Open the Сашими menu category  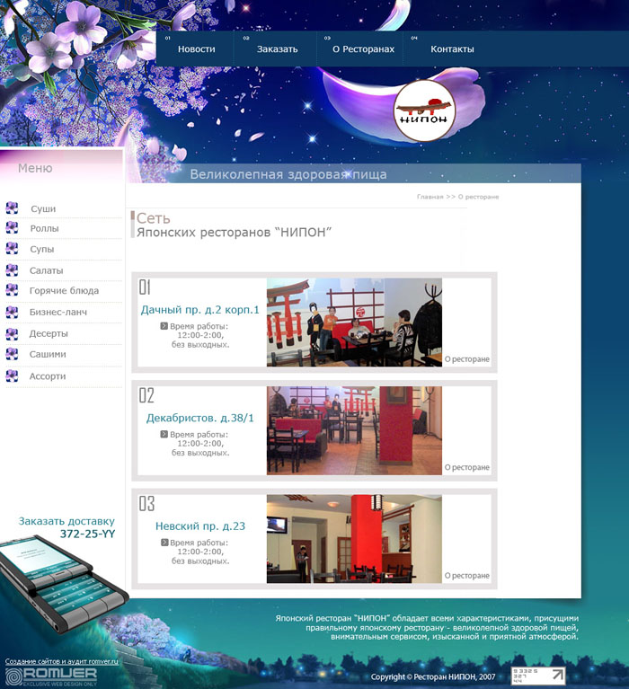[48, 354]
